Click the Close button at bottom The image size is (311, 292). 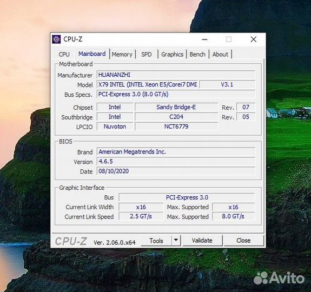click(243, 240)
